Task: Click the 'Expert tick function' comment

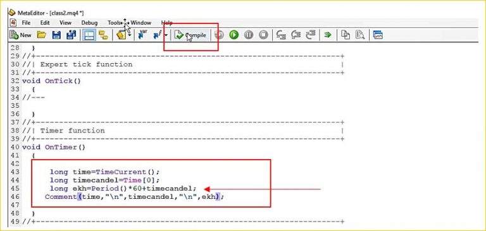Action: click(86, 64)
